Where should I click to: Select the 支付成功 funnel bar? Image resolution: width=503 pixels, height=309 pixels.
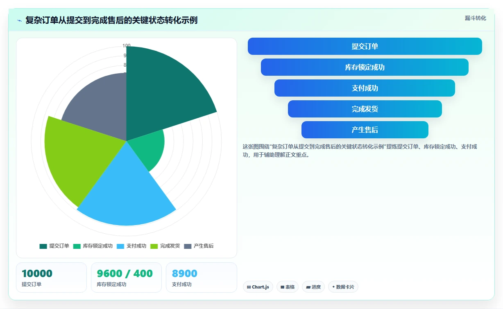coord(365,88)
